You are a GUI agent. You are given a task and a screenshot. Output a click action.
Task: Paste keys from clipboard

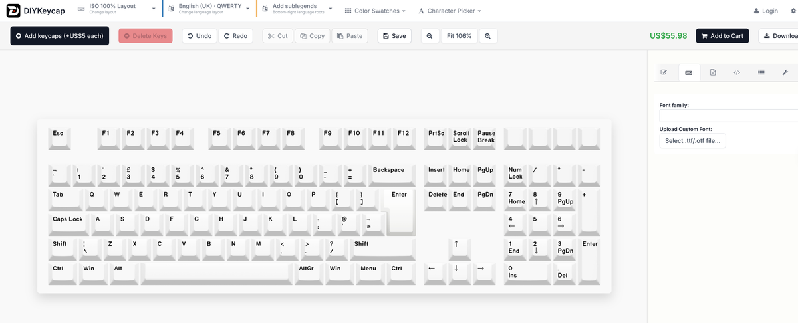pyautogui.click(x=350, y=36)
